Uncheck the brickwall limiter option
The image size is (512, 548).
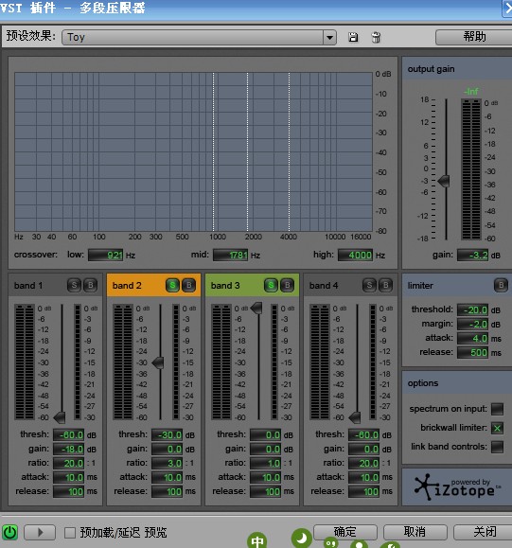pyautogui.click(x=497, y=428)
